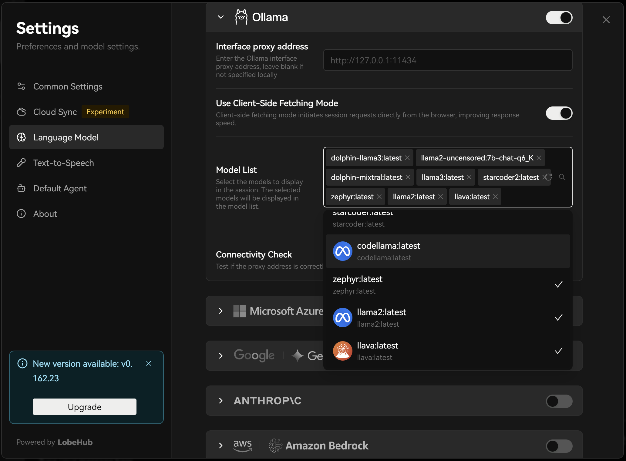Remove the llama2-uncensored:7b-chat-q6_K tag
The height and width of the screenshot is (461, 626).
pos(539,158)
